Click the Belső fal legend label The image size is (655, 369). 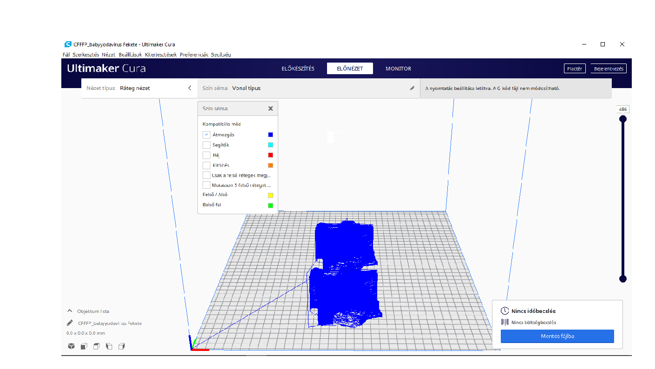point(212,205)
